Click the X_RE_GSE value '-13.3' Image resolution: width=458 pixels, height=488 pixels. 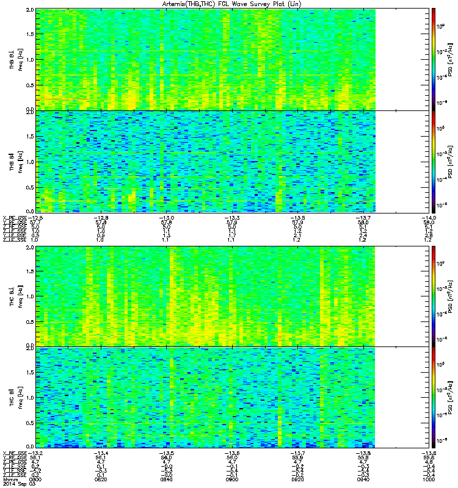click(x=232, y=218)
